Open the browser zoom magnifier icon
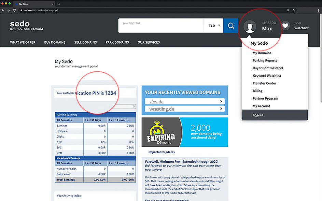This screenshot has height=201, width=322. tap(288, 10)
